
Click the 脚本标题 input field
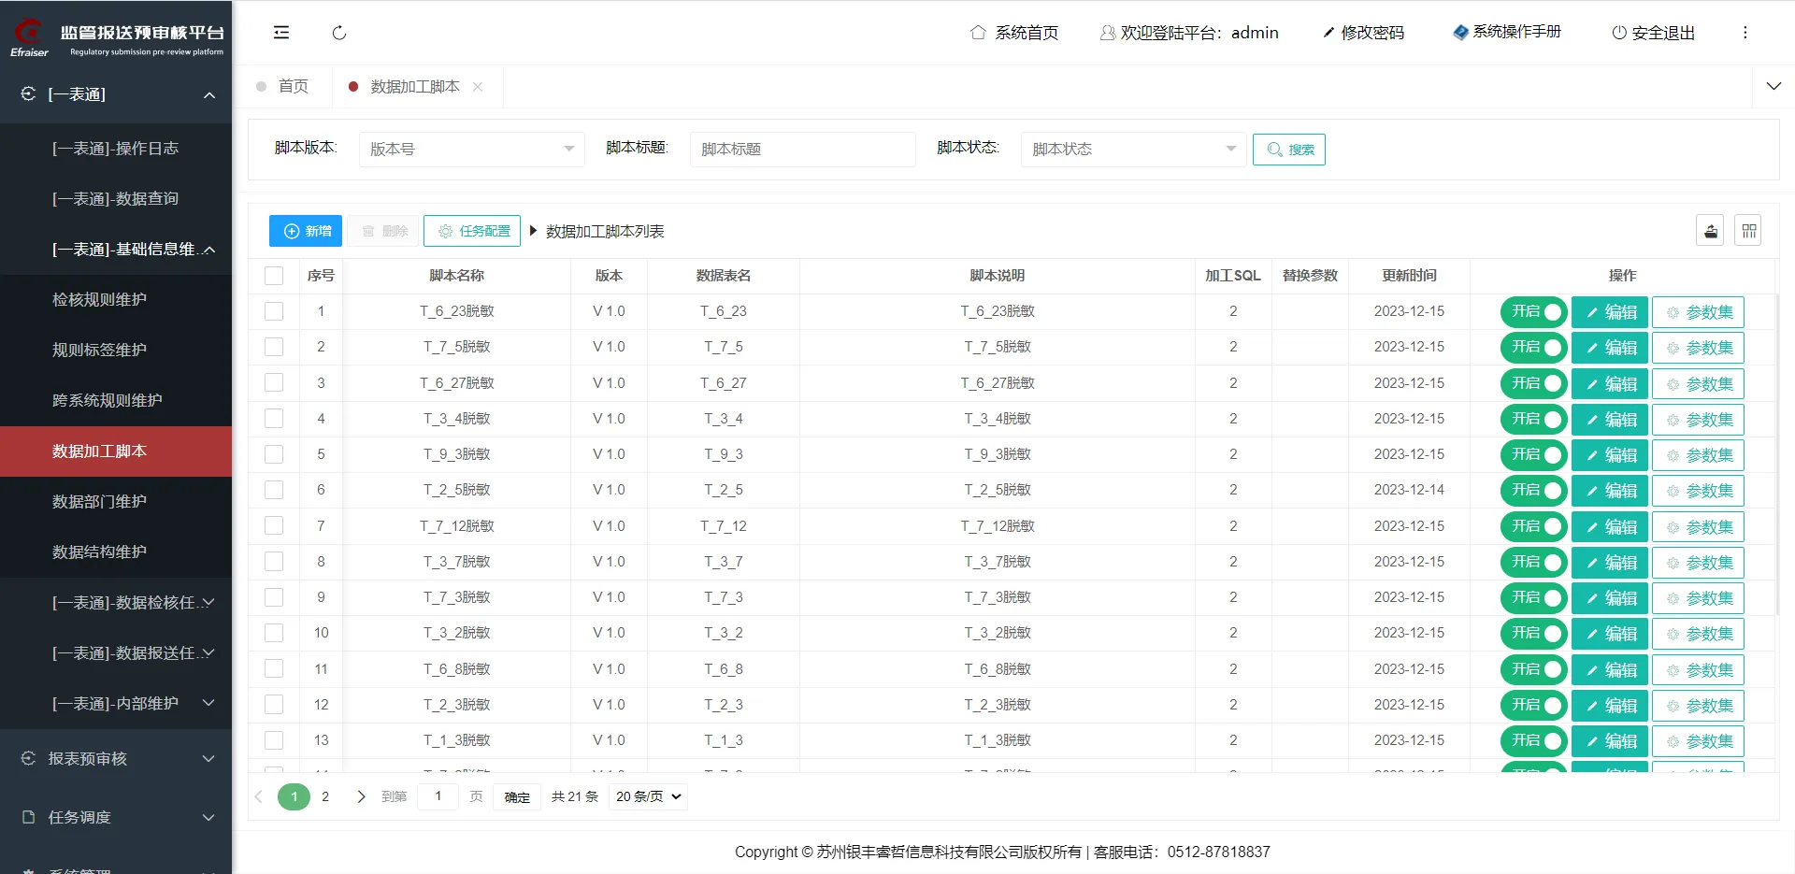(x=802, y=150)
